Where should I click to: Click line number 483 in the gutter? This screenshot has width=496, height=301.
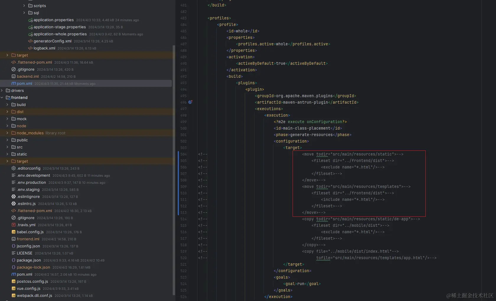183,18
